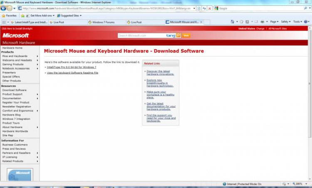
Task: Open Download Software sidebar link
Action: click(14, 90)
